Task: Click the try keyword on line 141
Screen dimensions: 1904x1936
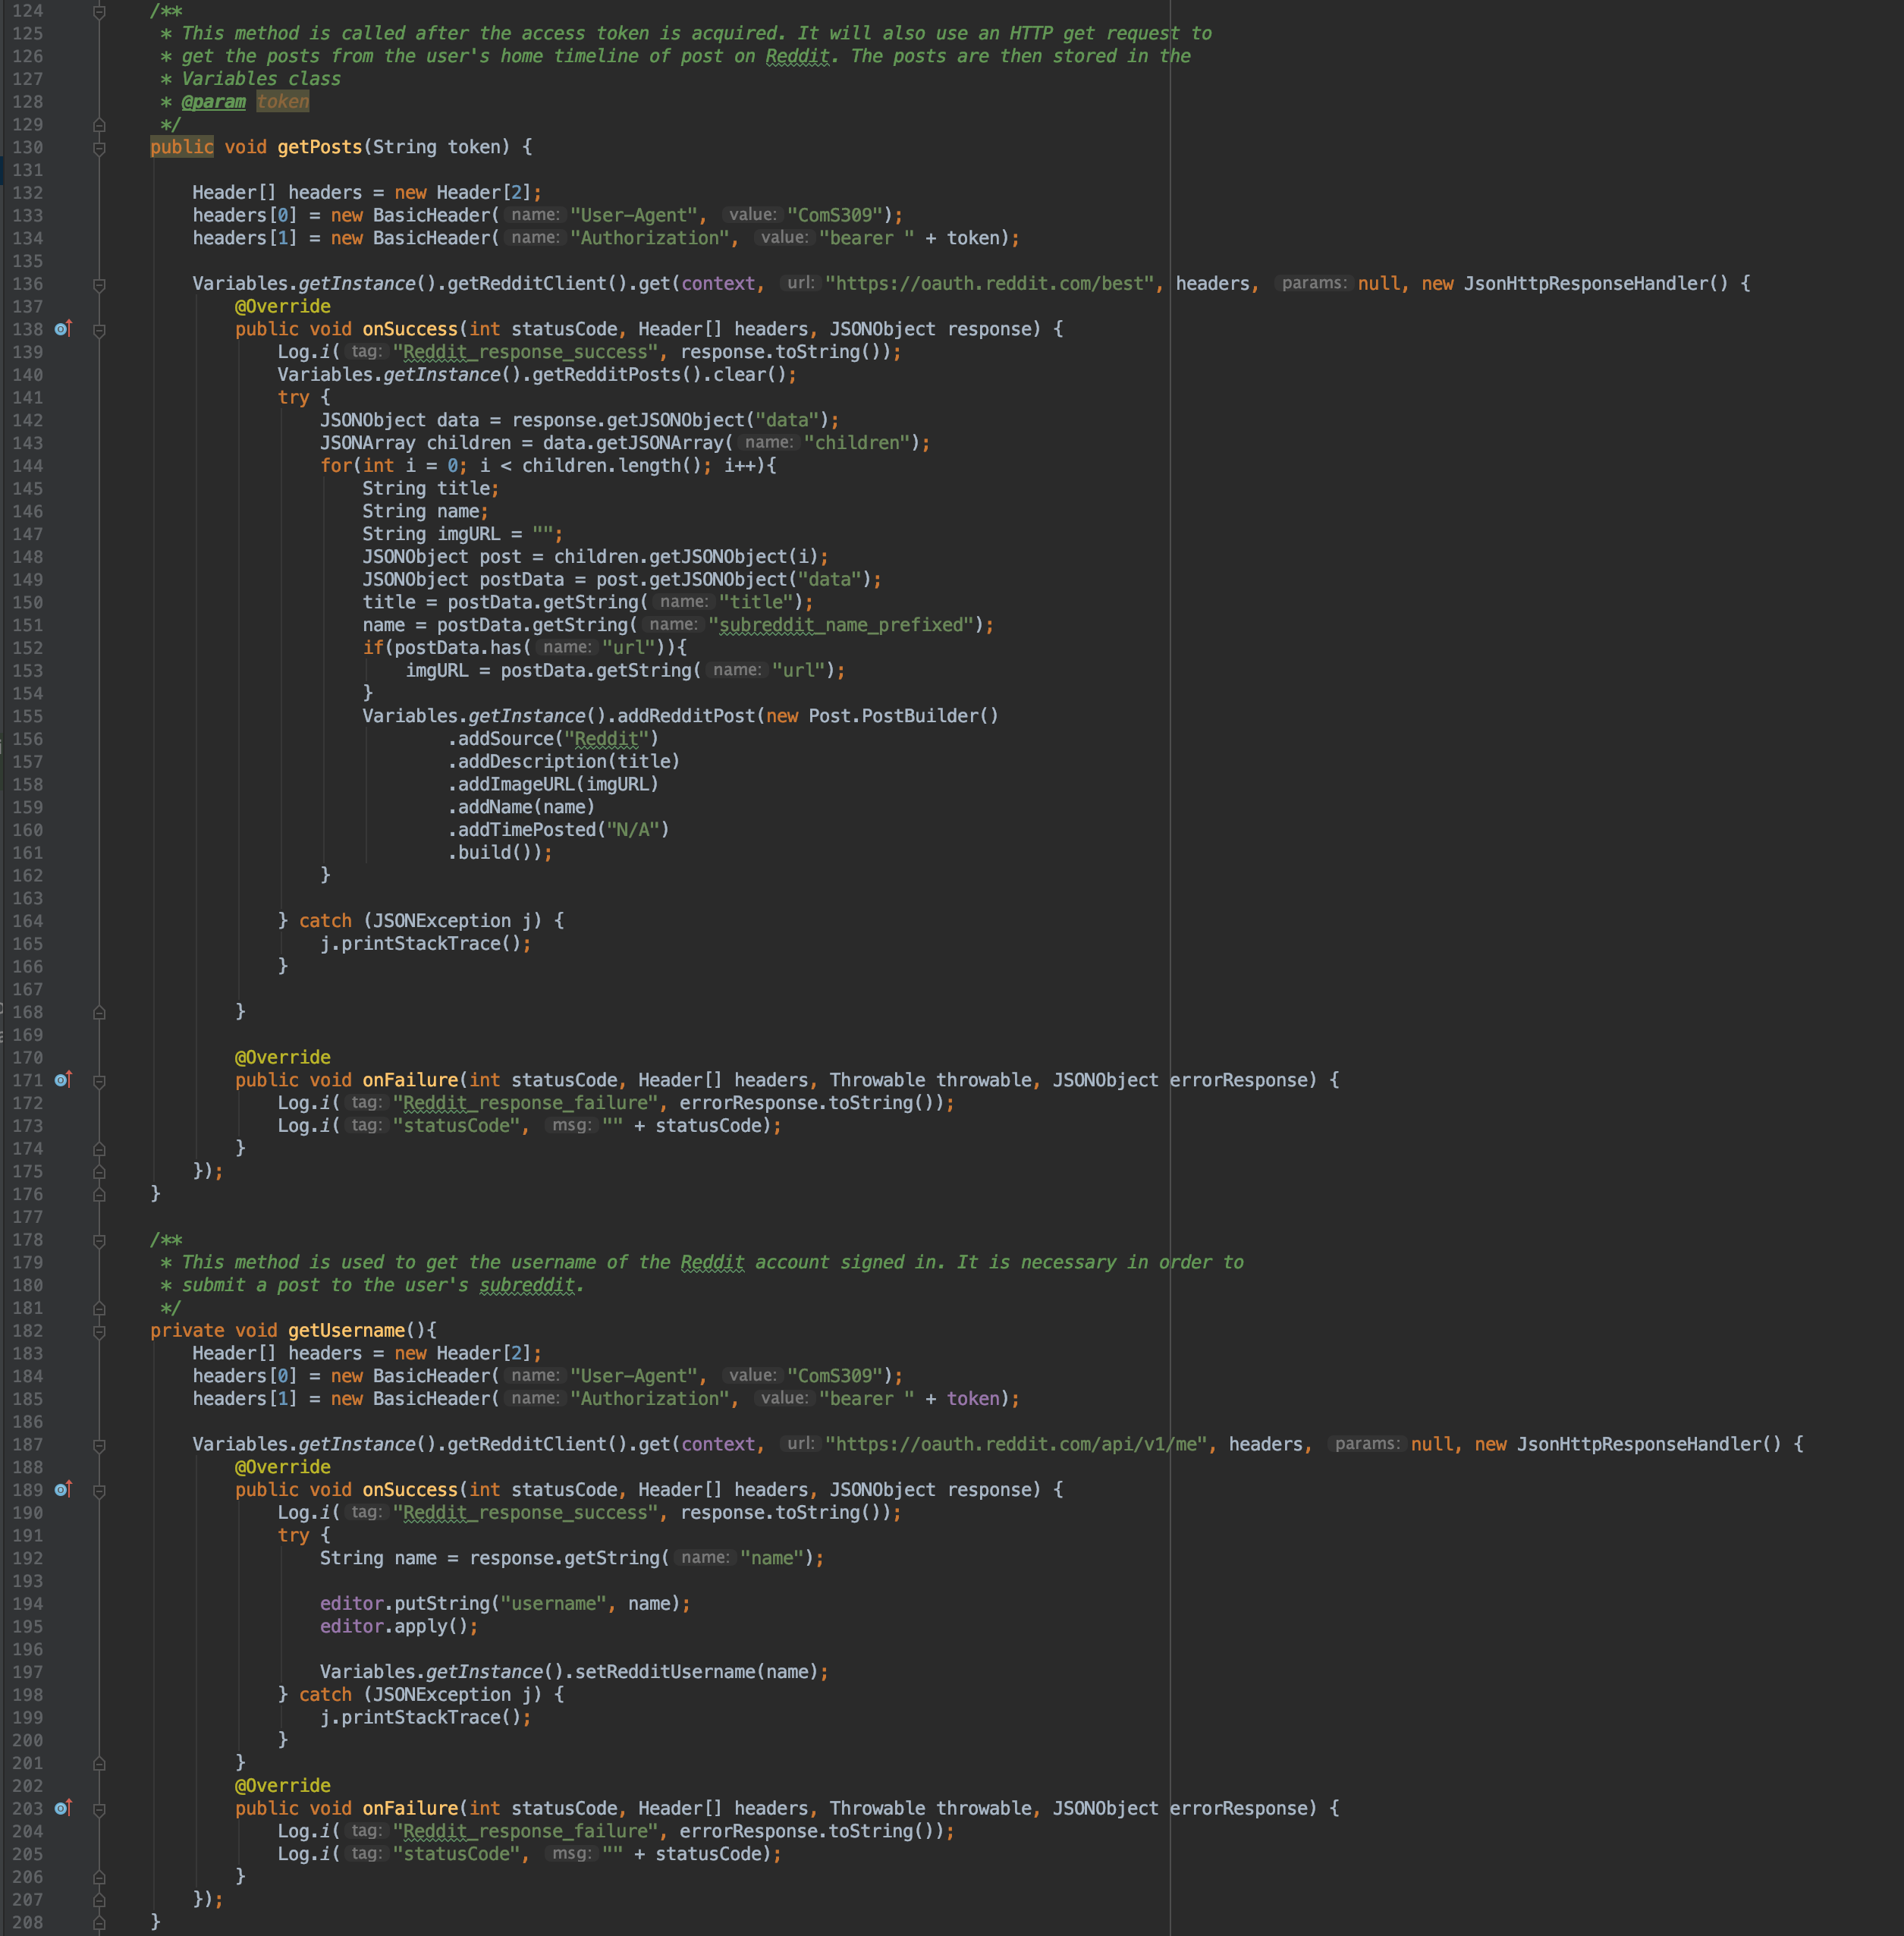Action: [x=294, y=397]
